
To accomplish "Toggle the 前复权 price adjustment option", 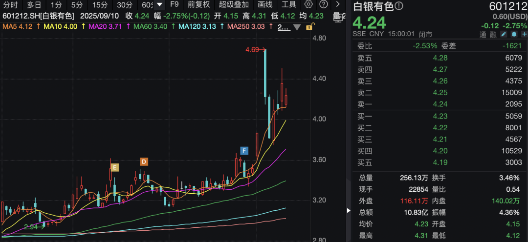I will pos(198,5).
